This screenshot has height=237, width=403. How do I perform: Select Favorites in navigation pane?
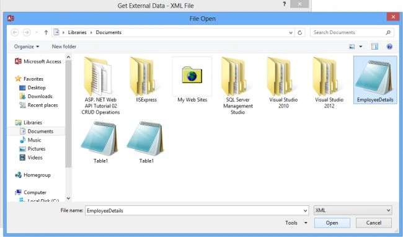(x=29, y=79)
